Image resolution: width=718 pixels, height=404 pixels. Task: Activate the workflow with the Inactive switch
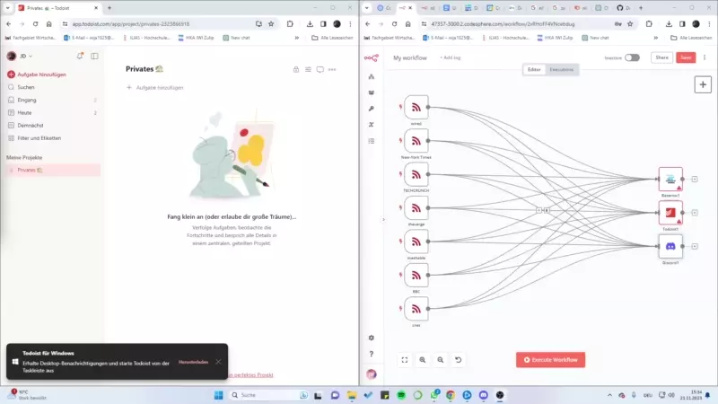tap(633, 57)
